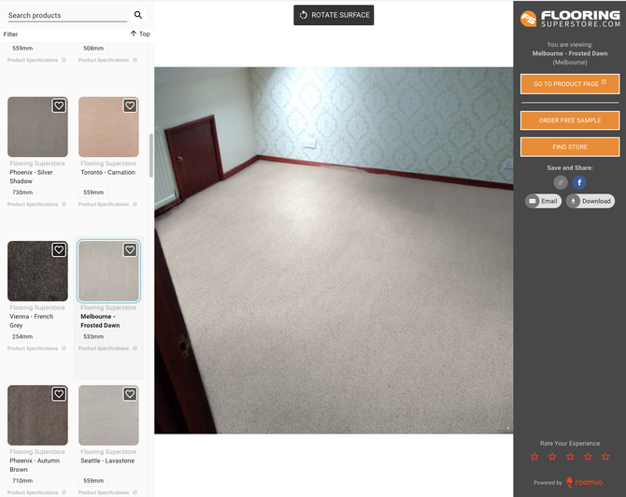The image size is (626, 497).
Task: Share on Facebook icon
Action: (579, 182)
